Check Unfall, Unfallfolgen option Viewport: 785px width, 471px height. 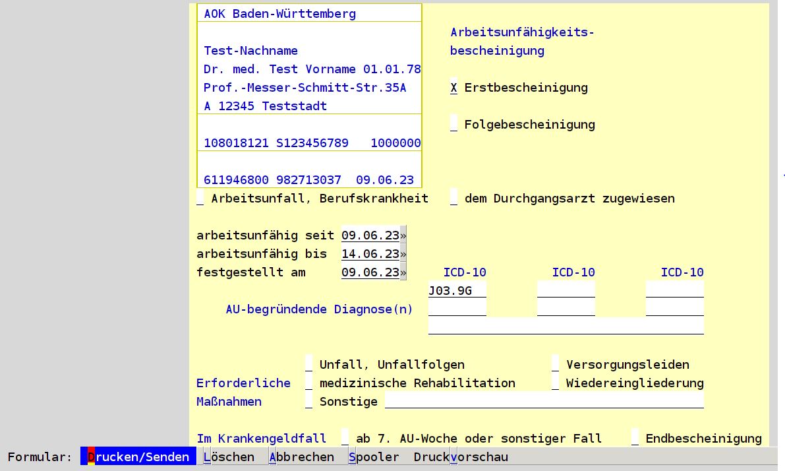308,364
